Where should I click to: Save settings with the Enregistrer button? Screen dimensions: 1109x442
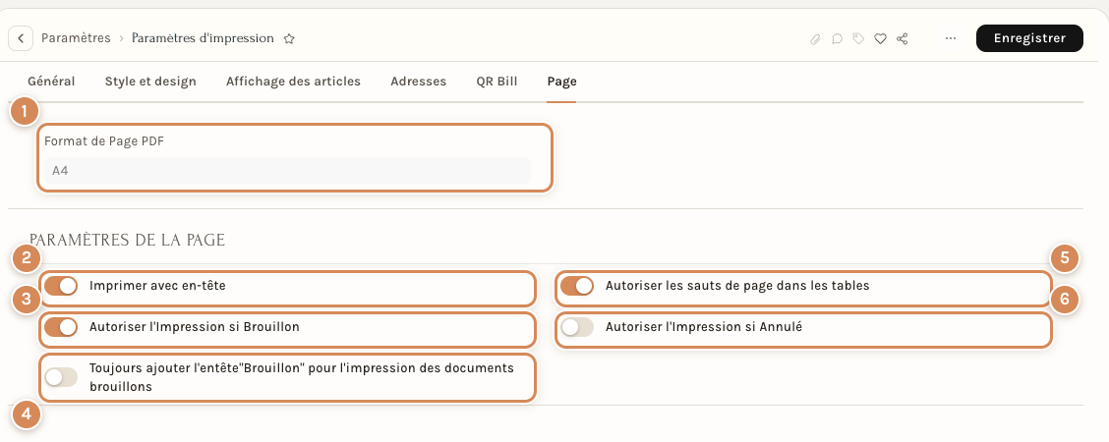1029,38
